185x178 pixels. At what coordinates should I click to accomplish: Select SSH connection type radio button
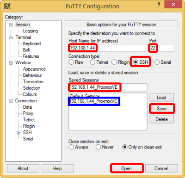[136, 62]
